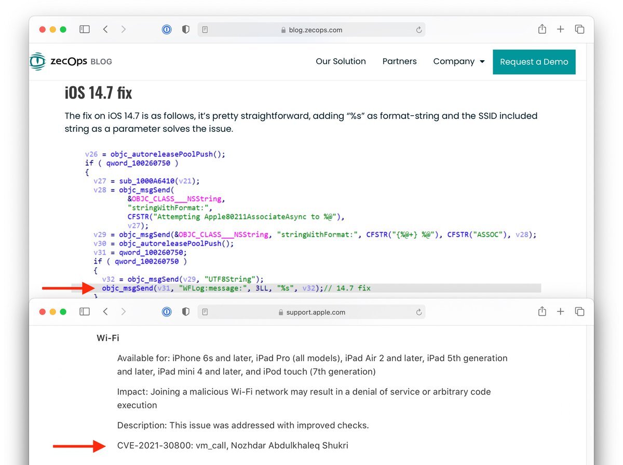Reload the blog.zecops.com page
The image size is (623, 465).
(x=419, y=30)
